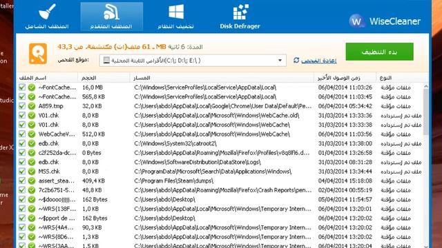The width and height of the screenshot is (442, 248).
Task: Click the drive icon in the location box
Action: click(x=106, y=60)
